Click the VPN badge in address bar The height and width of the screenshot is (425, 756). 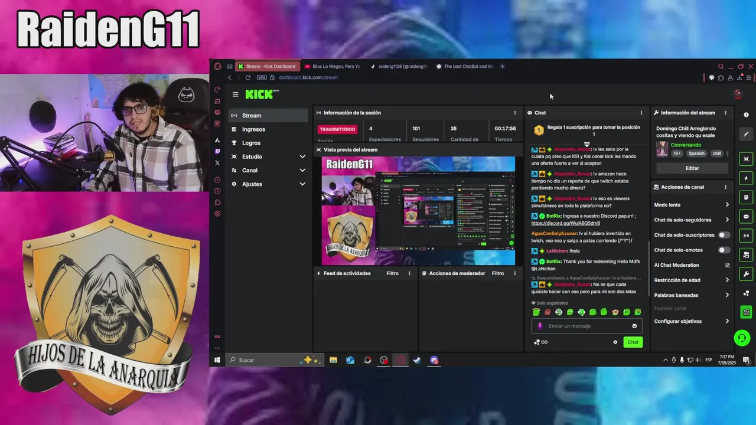click(262, 77)
